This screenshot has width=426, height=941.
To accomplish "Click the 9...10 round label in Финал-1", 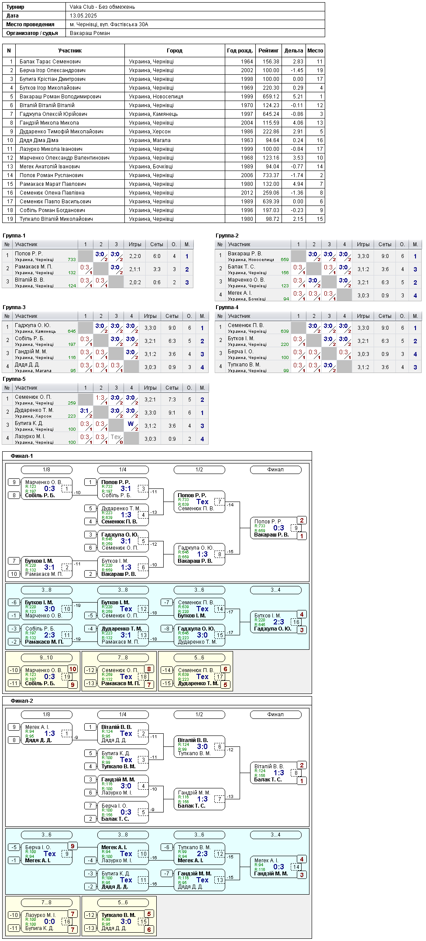I will click(x=46, y=658).
